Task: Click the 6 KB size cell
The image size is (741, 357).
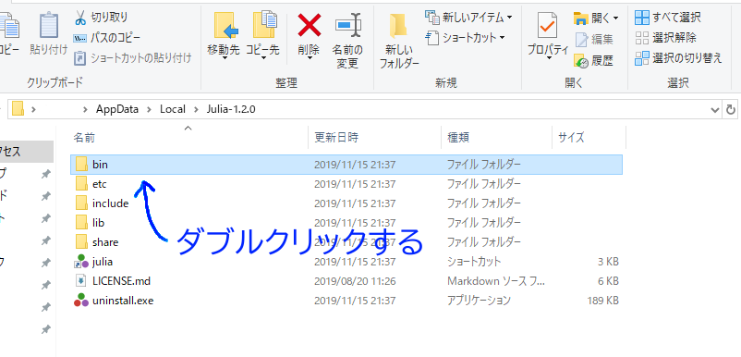Action: pos(608,281)
